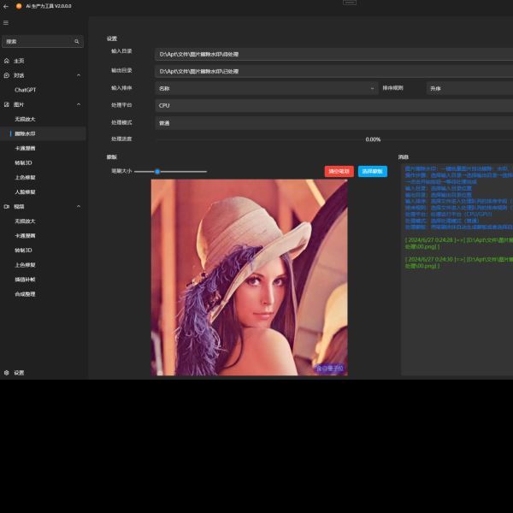513x513 pixels.
Task: Collapse the 视频 section chevron
Action: pyautogui.click(x=79, y=207)
